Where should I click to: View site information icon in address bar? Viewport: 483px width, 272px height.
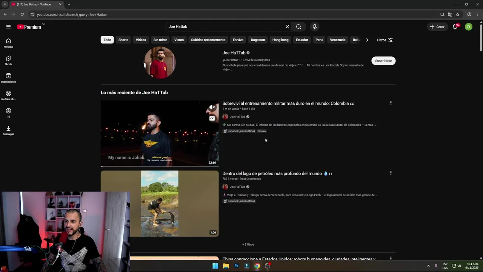point(32,14)
